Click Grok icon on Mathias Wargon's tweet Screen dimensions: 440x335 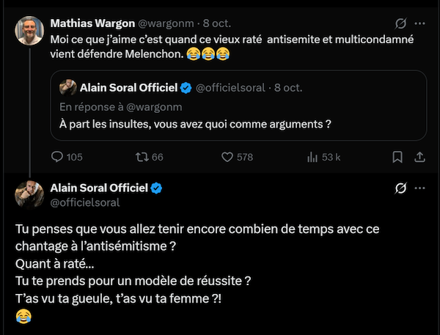tap(401, 23)
